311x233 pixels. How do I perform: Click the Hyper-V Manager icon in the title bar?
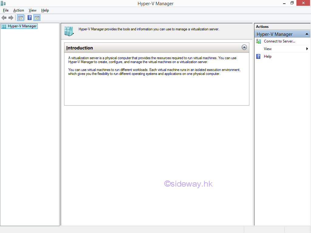[3, 3]
